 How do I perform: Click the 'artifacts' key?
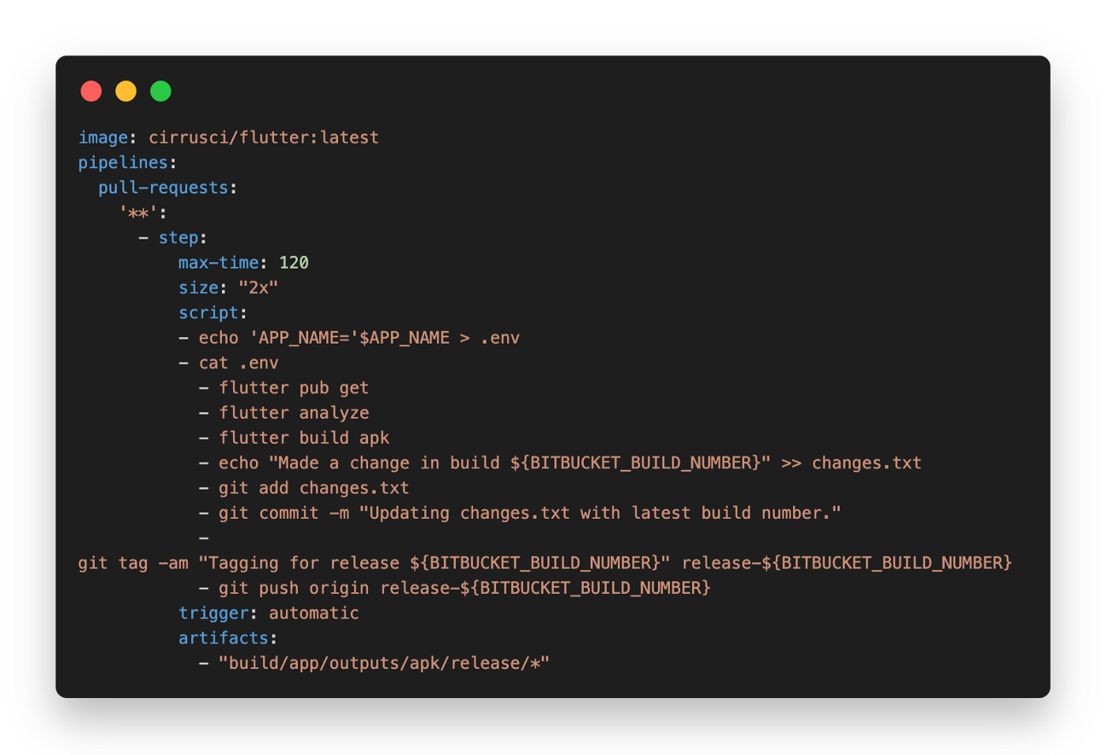coord(223,638)
